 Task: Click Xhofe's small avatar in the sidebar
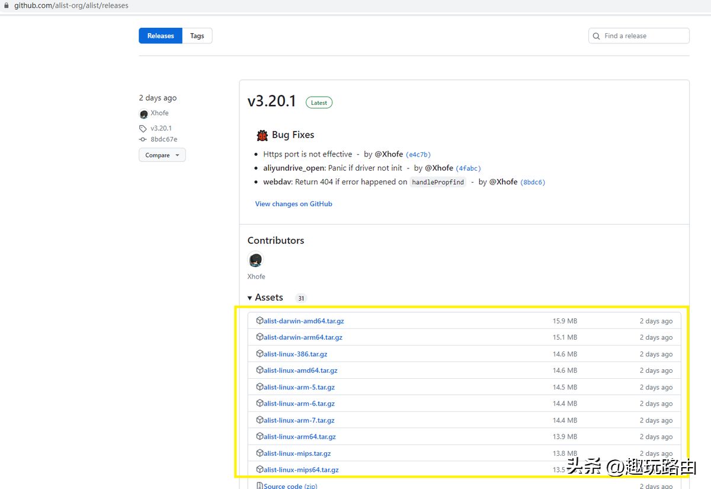click(x=143, y=114)
